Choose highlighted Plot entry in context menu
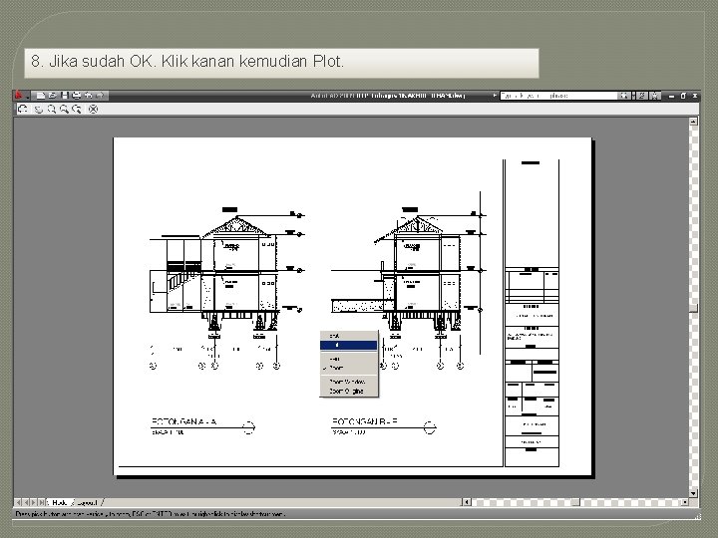Image resolution: width=718 pixels, height=538 pixels. [x=349, y=345]
